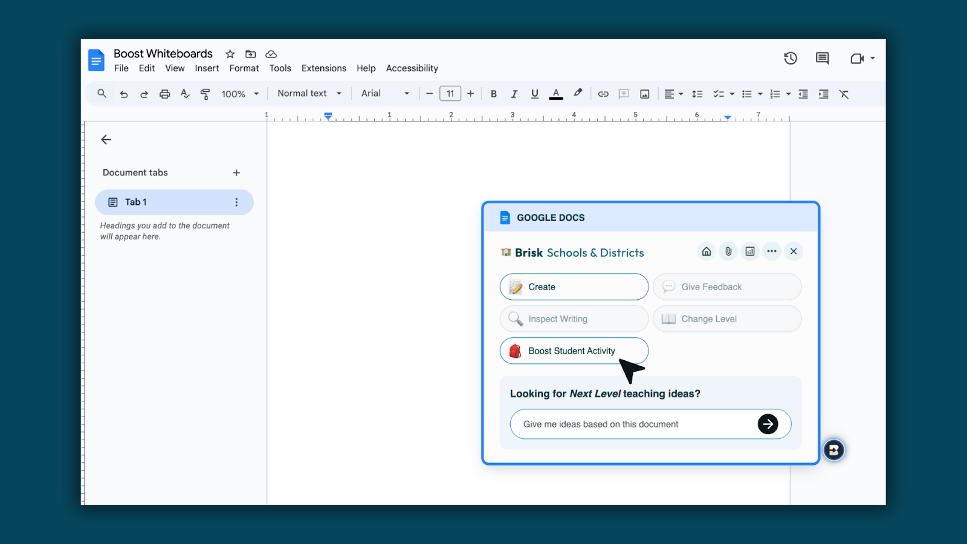Click the Brisk home icon
The image size is (967, 544).
pyautogui.click(x=706, y=251)
